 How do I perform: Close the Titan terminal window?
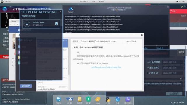click(x=168, y=7)
